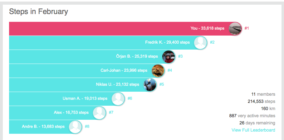The image size is (284, 140).
Task: Click the 'Steps in February' heading
Action: point(38,12)
